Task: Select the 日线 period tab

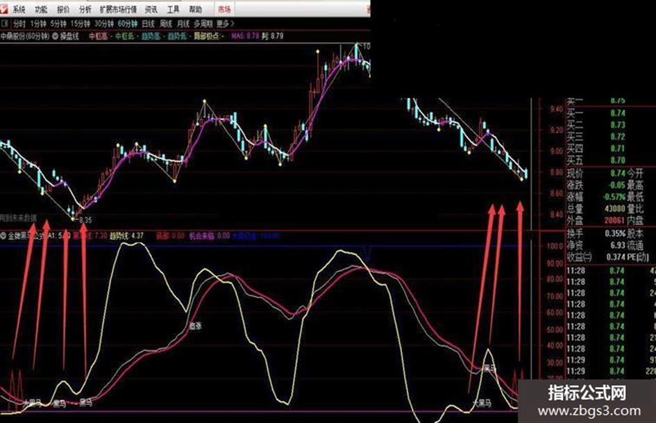Action: [x=149, y=24]
